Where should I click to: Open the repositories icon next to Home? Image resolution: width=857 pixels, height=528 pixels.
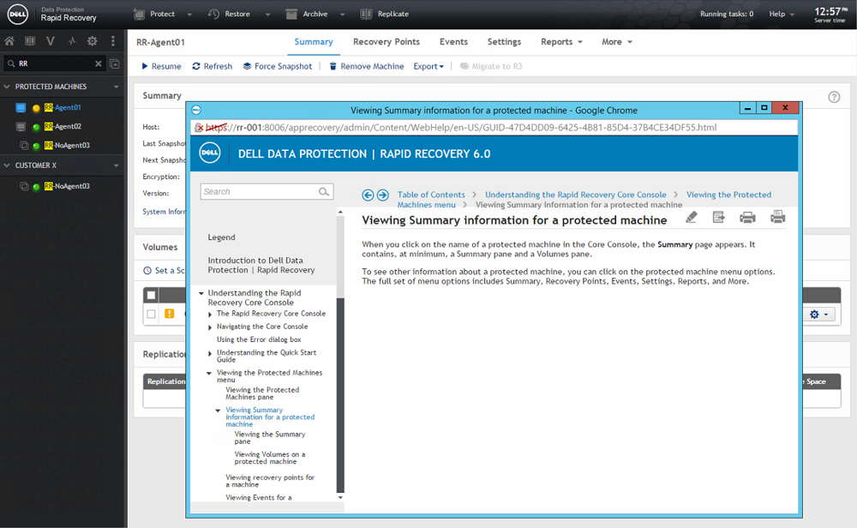coord(30,41)
